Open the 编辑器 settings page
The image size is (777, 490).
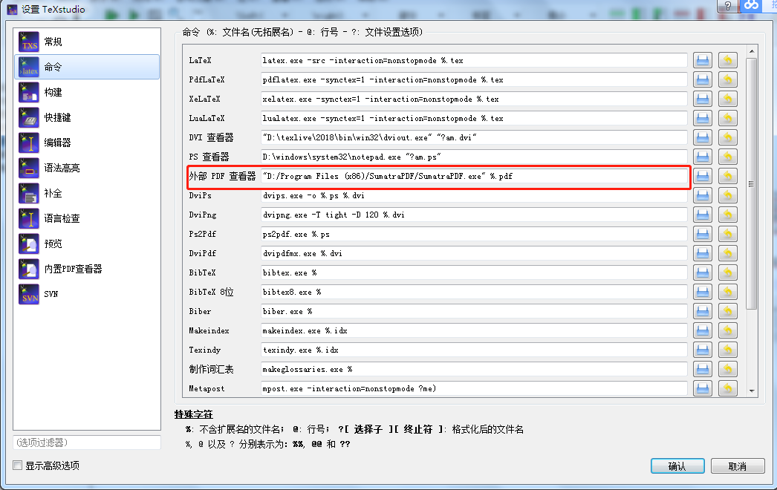[87, 143]
